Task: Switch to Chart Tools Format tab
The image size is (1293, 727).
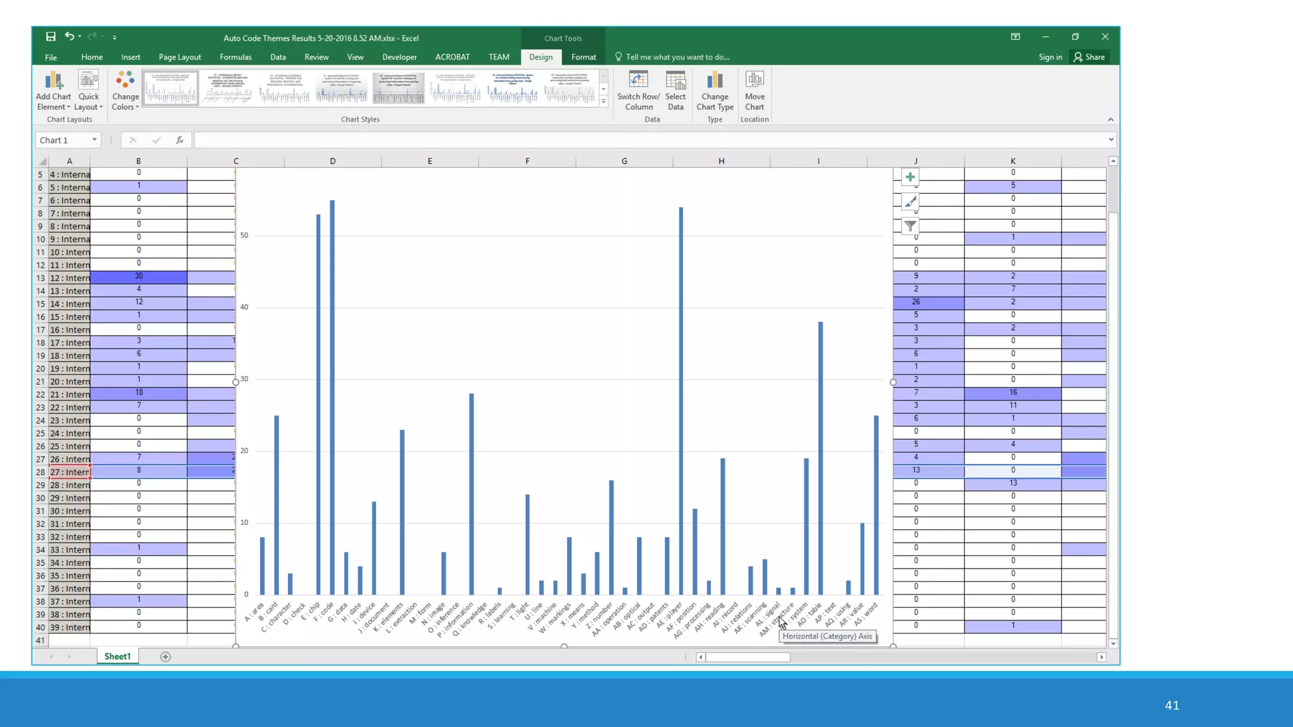Action: (583, 57)
